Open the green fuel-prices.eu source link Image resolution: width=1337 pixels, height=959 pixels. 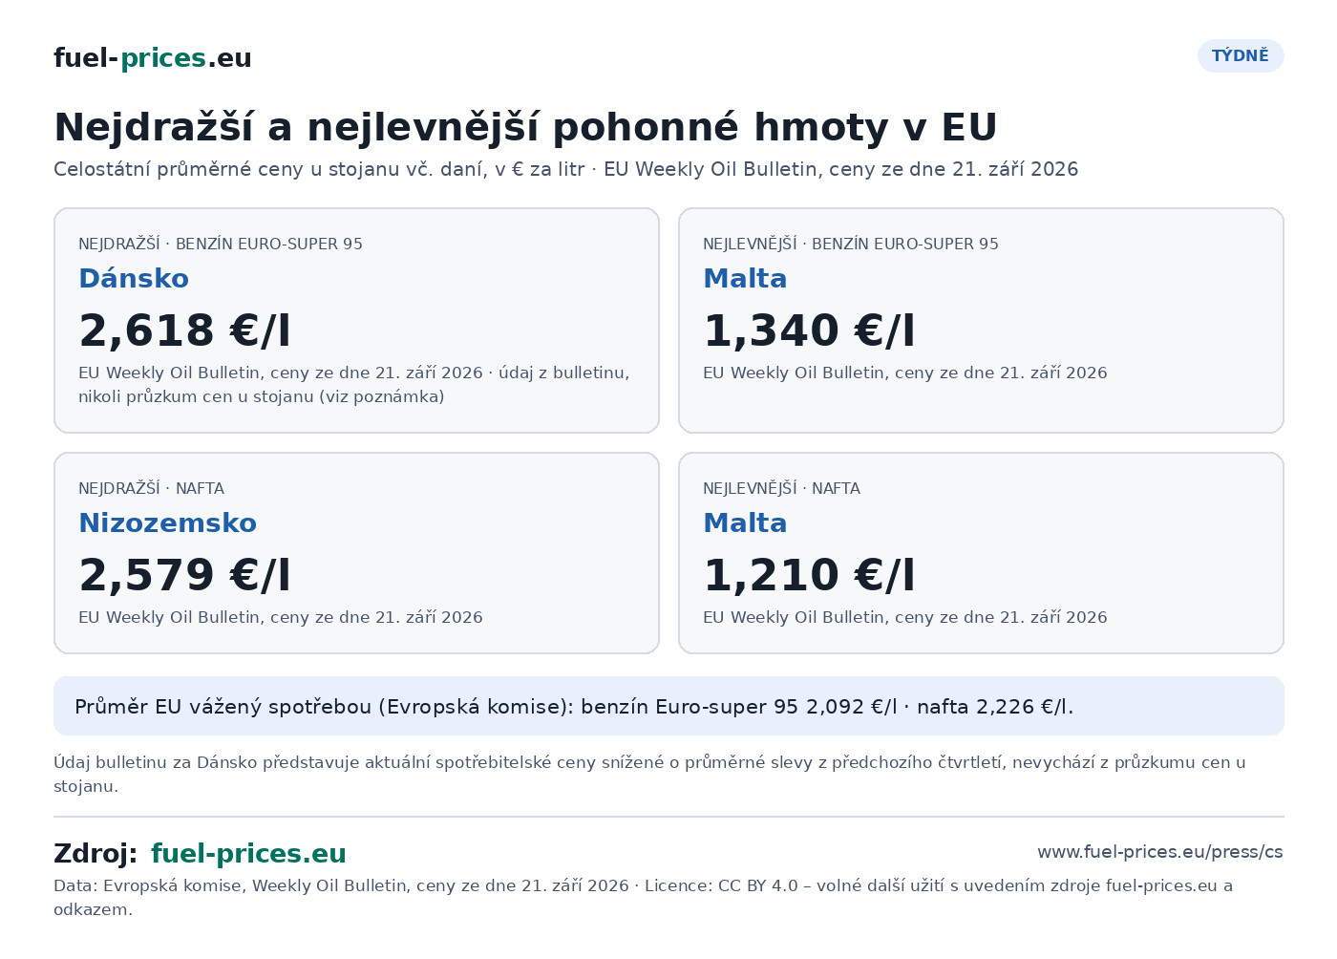click(248, 853)
